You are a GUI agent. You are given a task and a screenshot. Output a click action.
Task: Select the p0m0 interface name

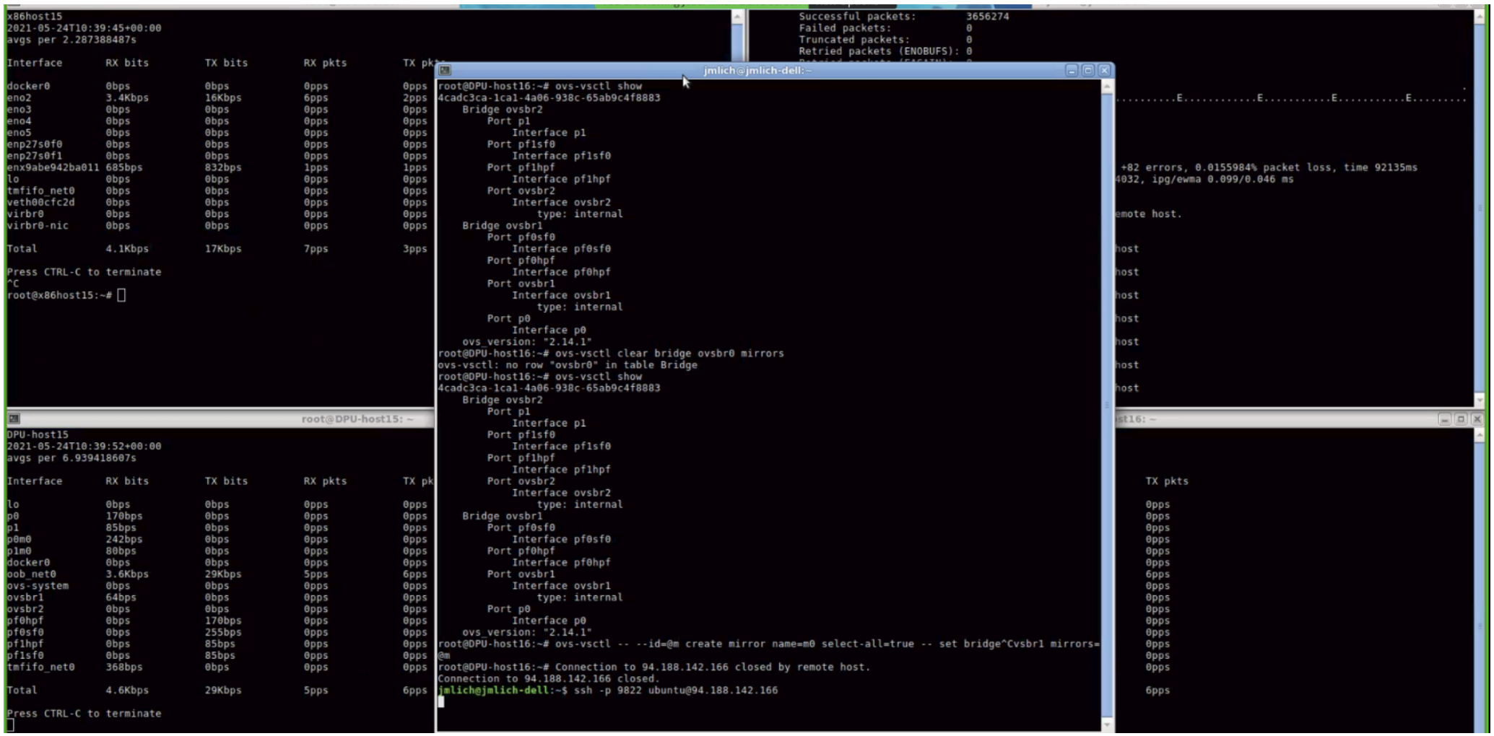point(19,540)
